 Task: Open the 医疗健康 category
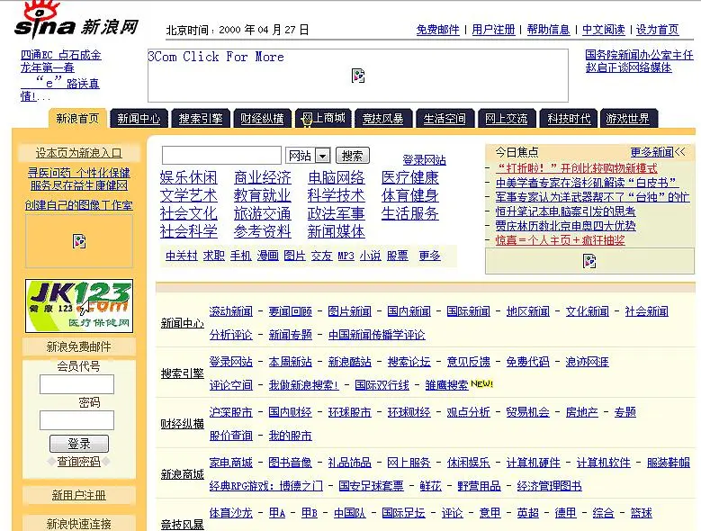[x=410, y=177]
